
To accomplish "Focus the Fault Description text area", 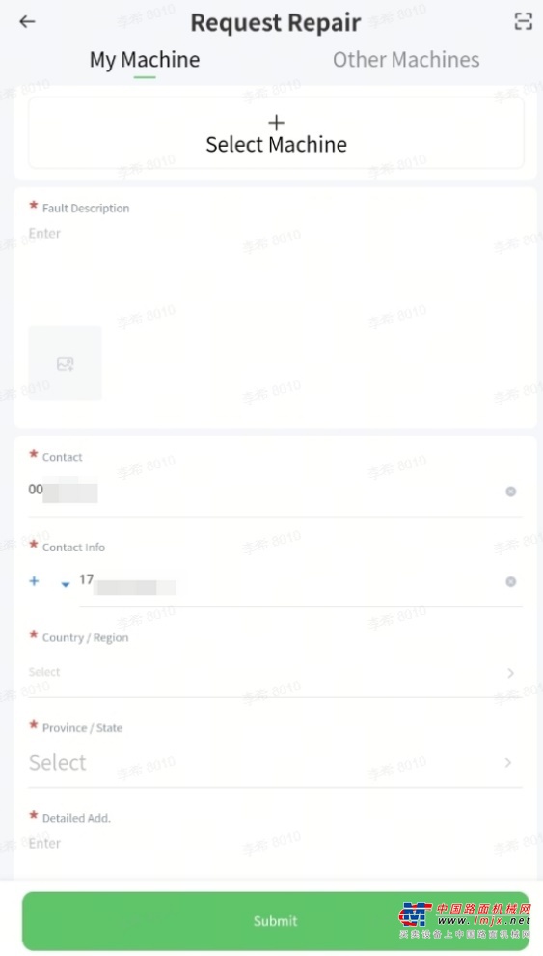I will pos(275,268).
